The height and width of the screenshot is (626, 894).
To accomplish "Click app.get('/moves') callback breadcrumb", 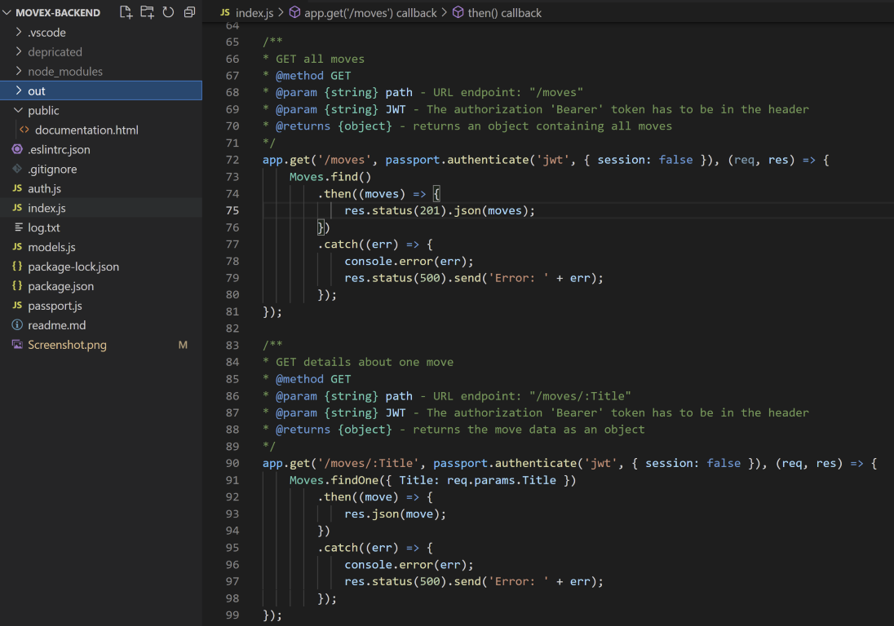I will pyautogui.click(x=370, y=12).
